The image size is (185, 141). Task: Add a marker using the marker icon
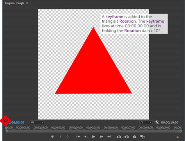click(52, 137)
